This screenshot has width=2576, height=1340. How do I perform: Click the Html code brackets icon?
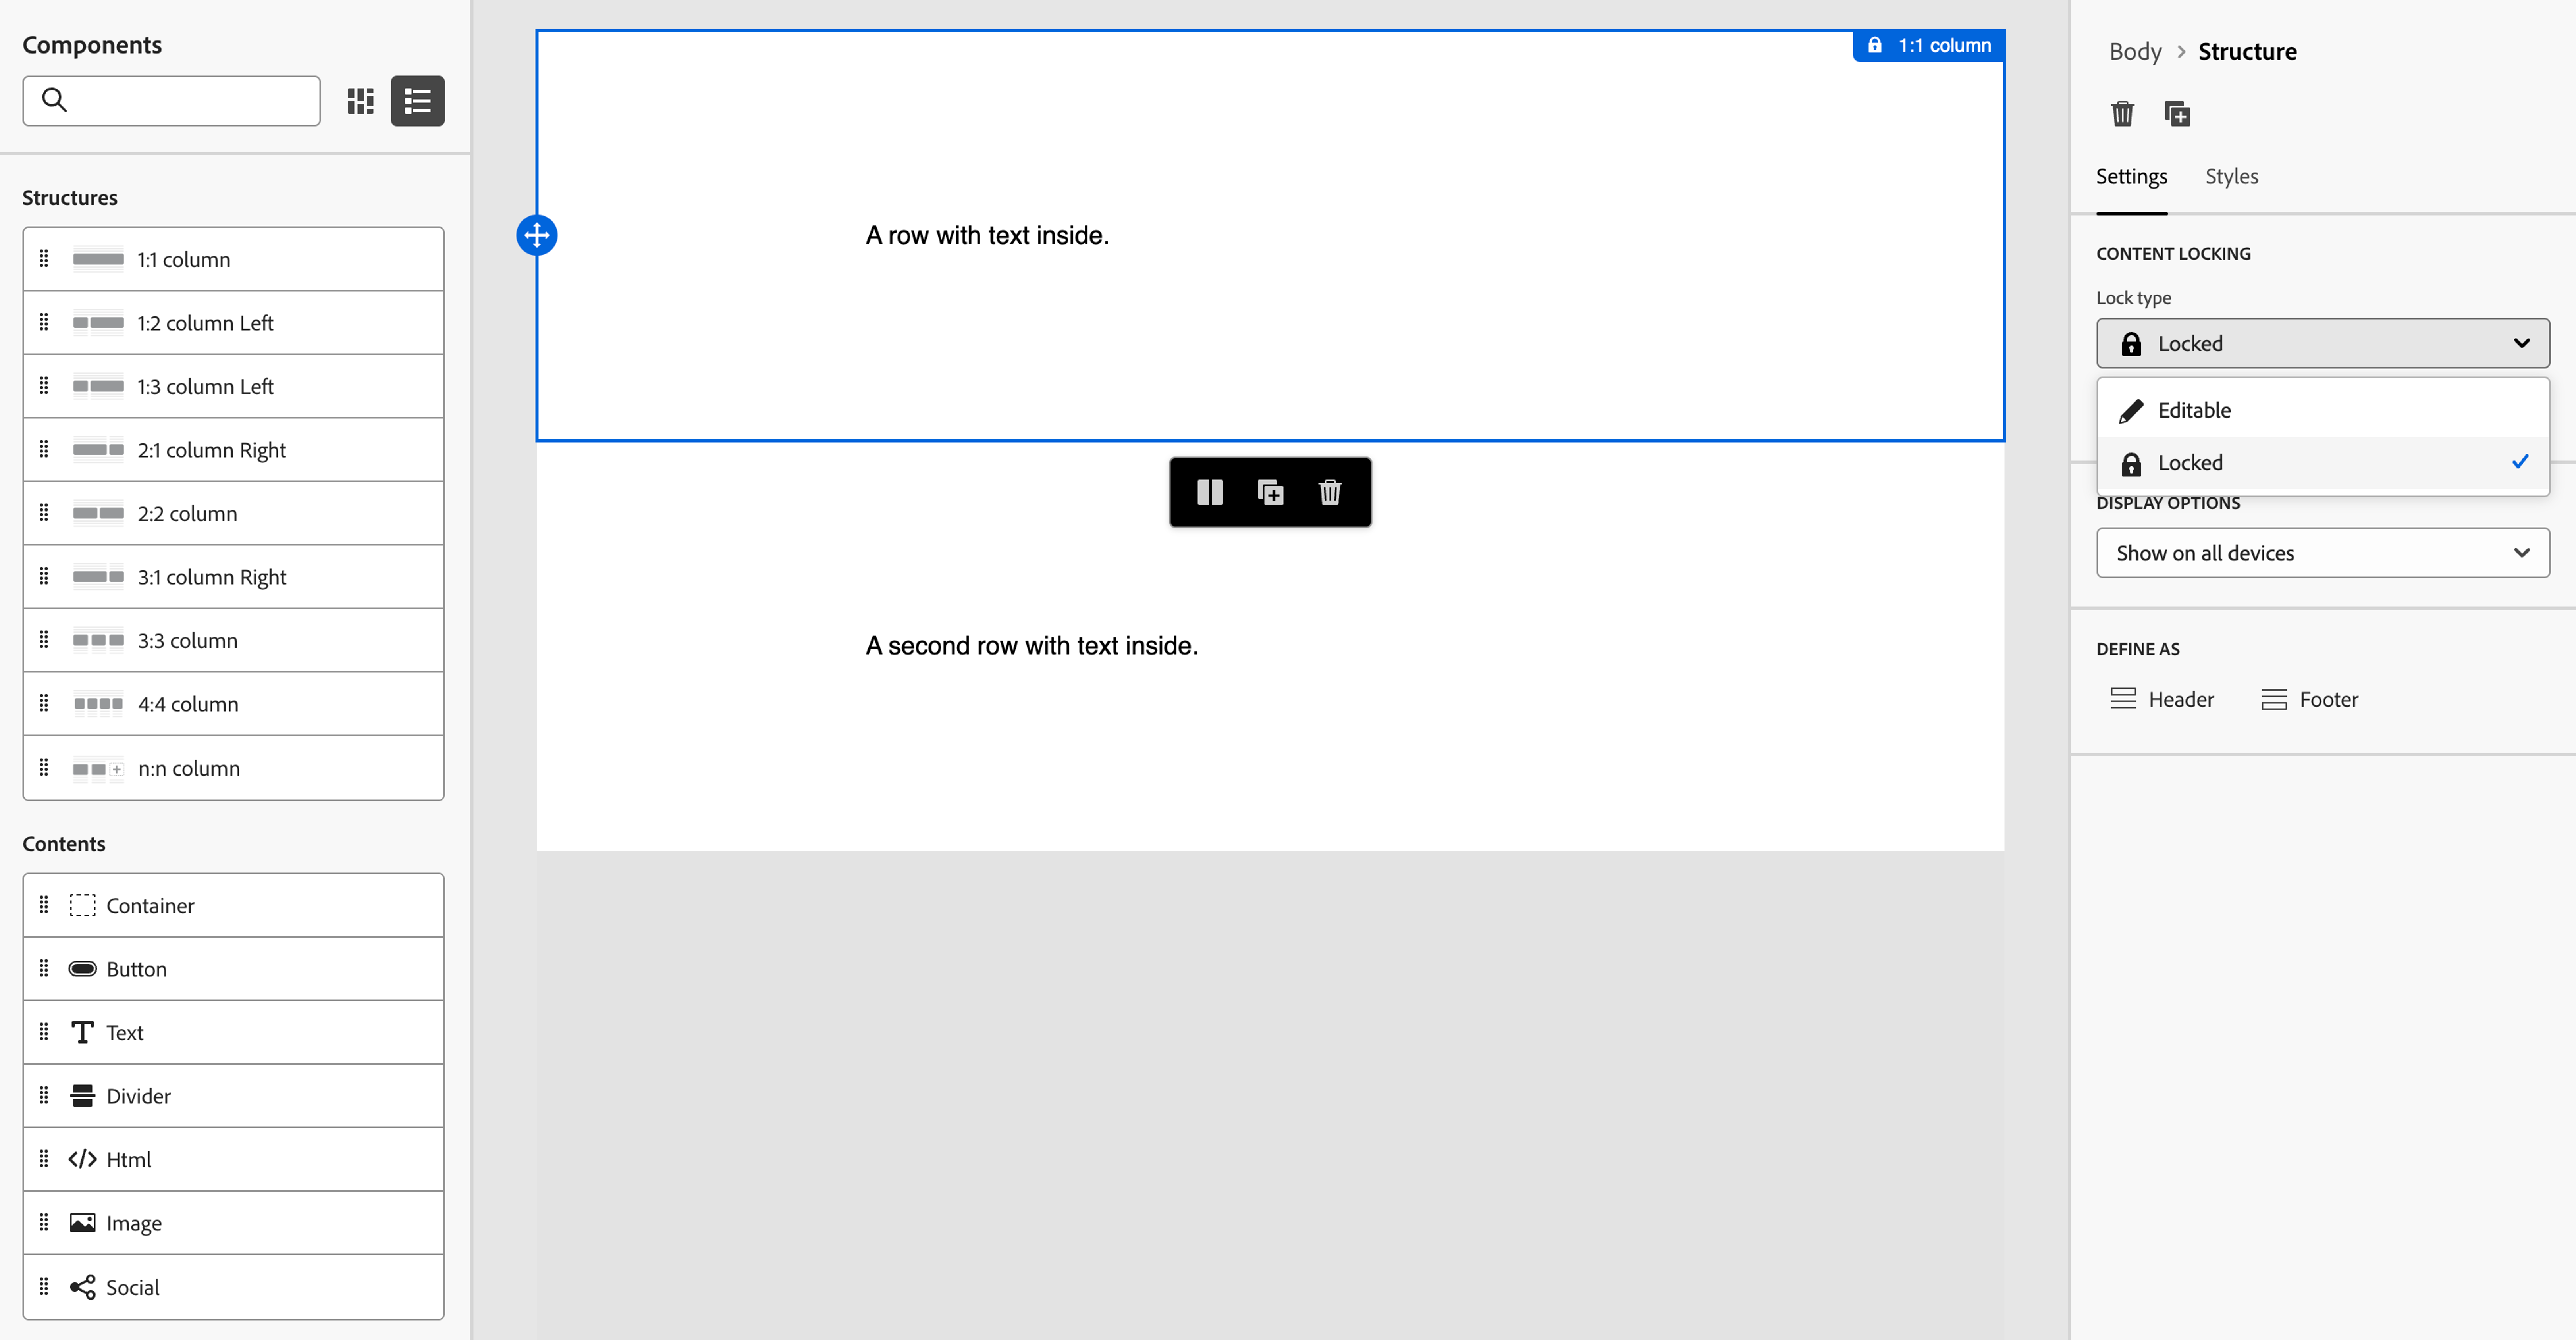[x=83, y=1159]
